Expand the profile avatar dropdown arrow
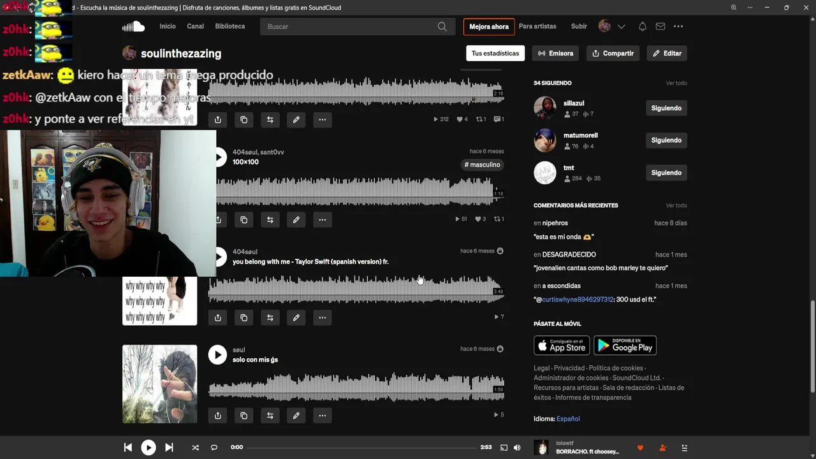 (621, 27)
